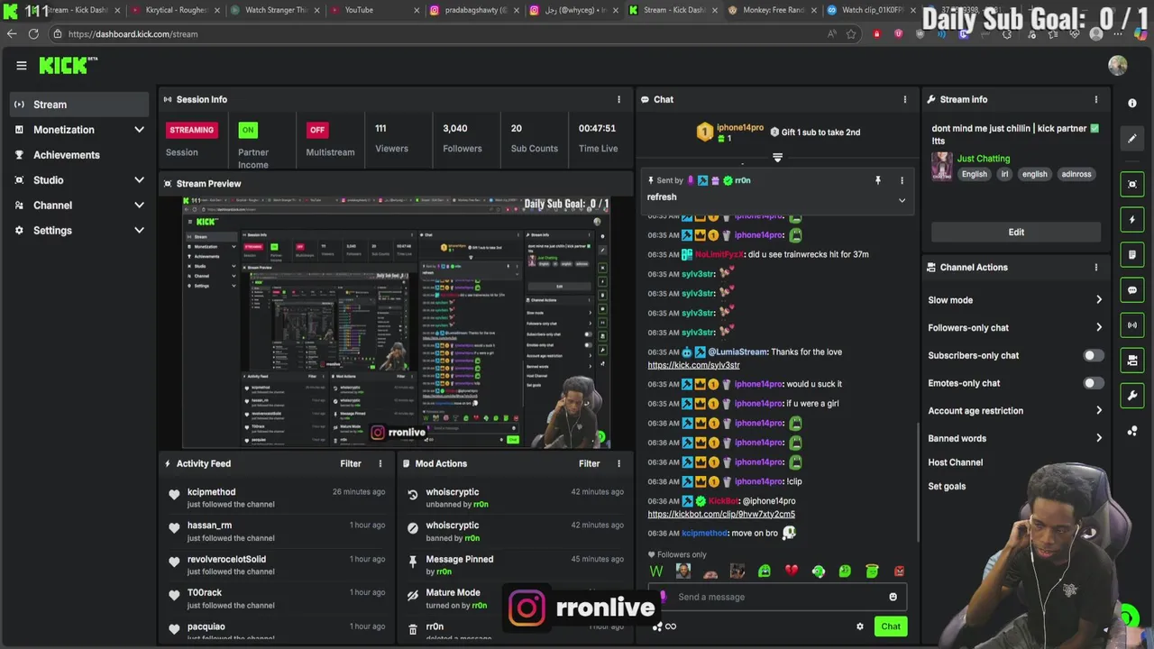Open Banned words options chevron

point(1098,438)
